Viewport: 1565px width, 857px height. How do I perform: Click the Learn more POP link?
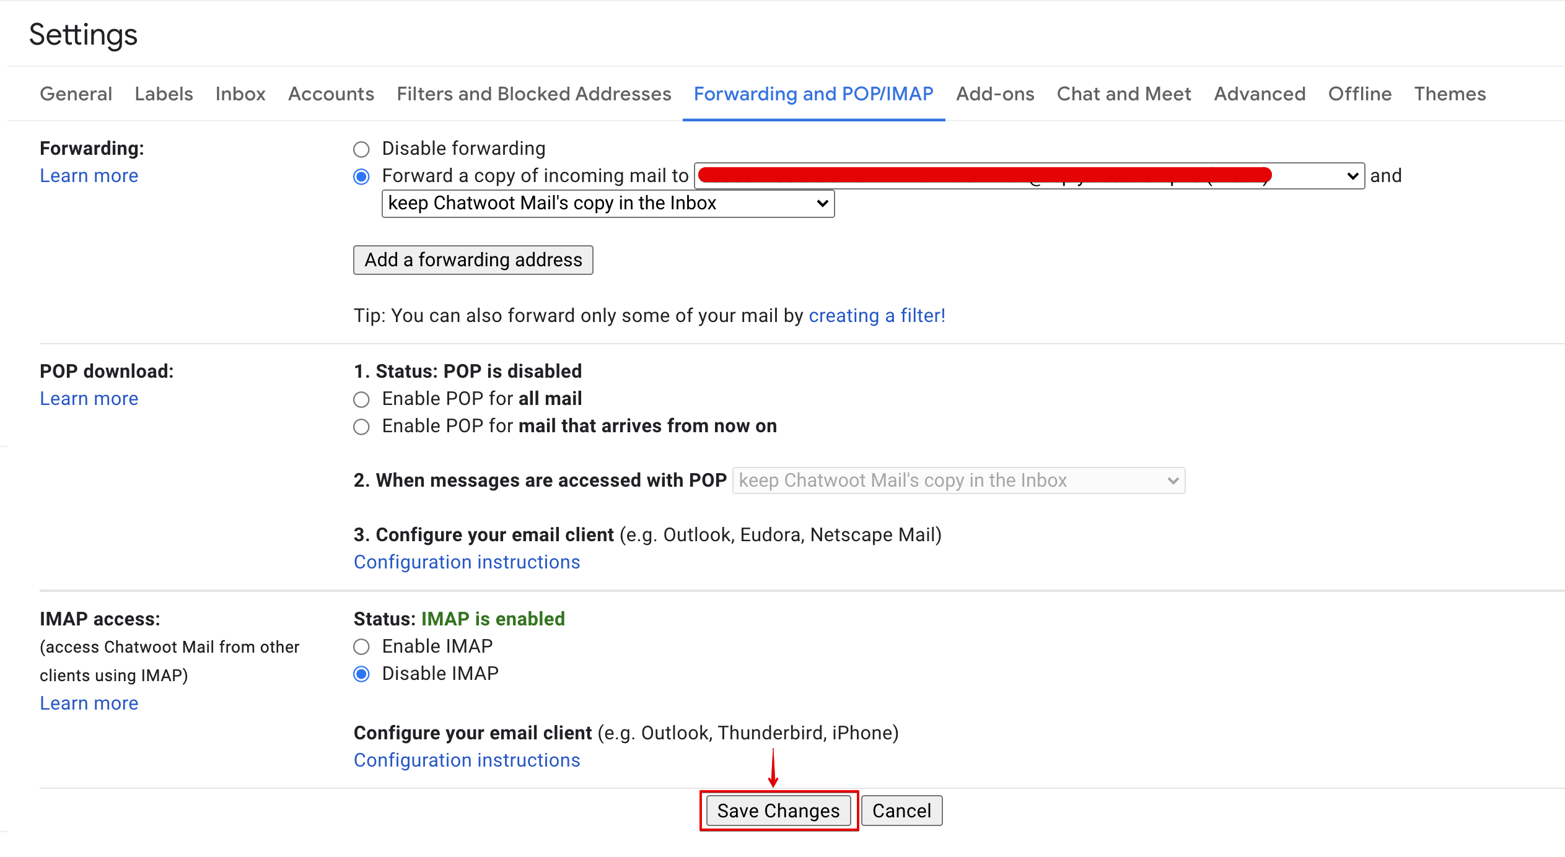click(x=87, y=398)
